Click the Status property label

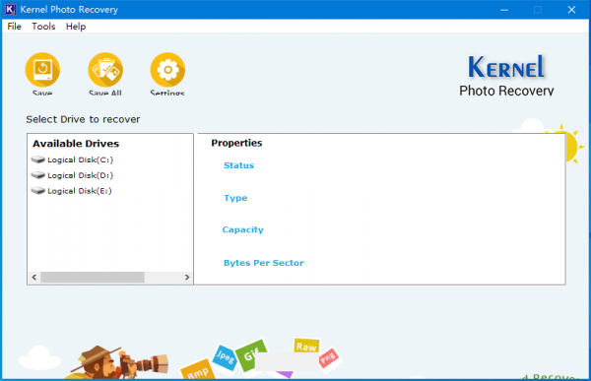pos(238,165)
